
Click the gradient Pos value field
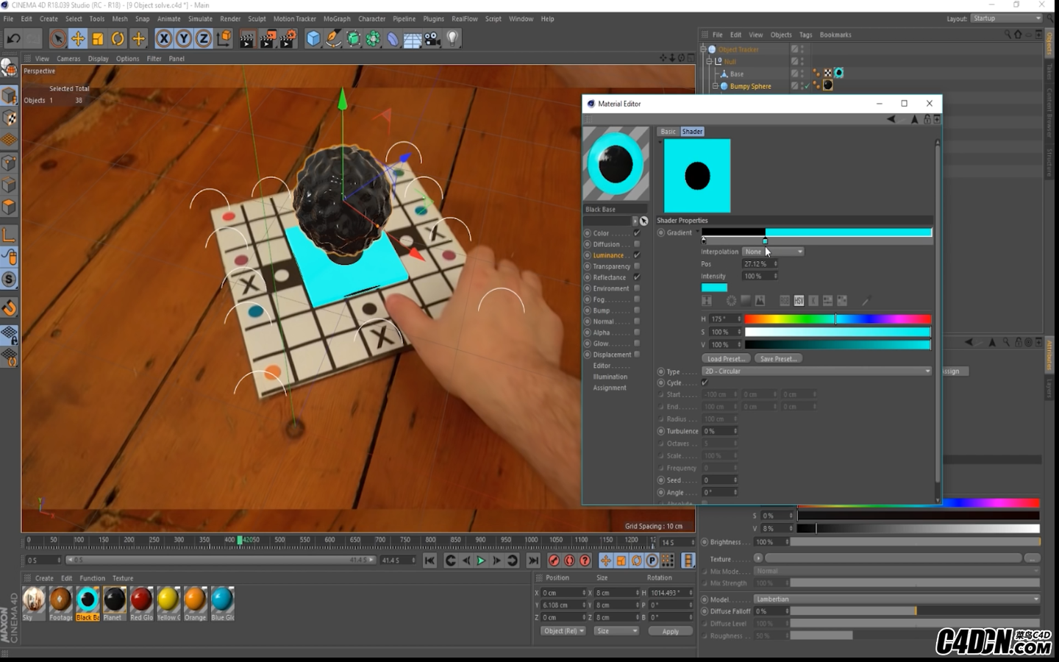[x=760, y=263]
